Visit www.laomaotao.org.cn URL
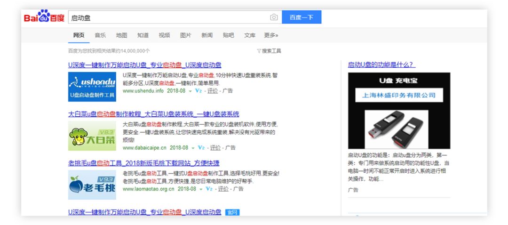The width and height of the screenshot is (508, 225). [x=148, y=189]
